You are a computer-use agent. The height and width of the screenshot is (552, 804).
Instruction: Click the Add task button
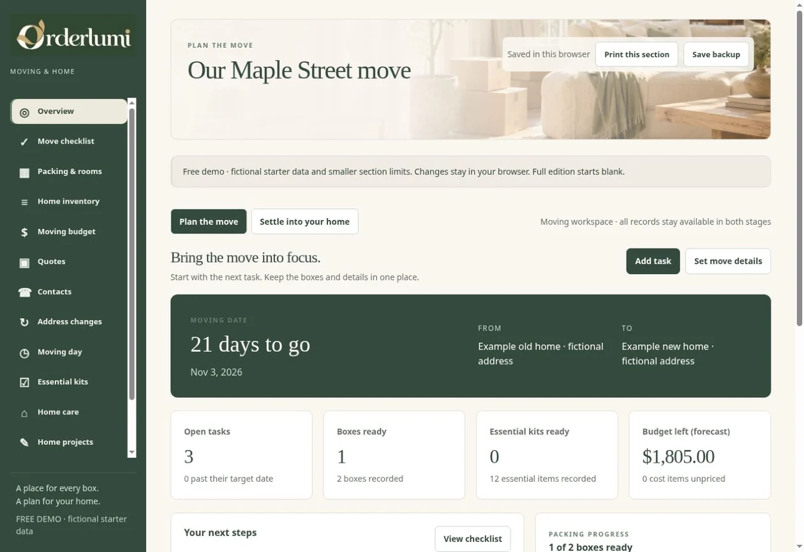click(653, 261)
